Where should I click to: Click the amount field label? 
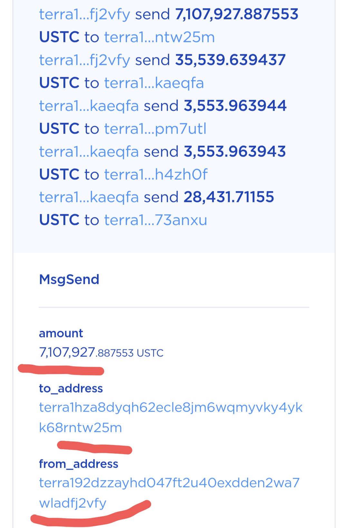tap(61, 333)
